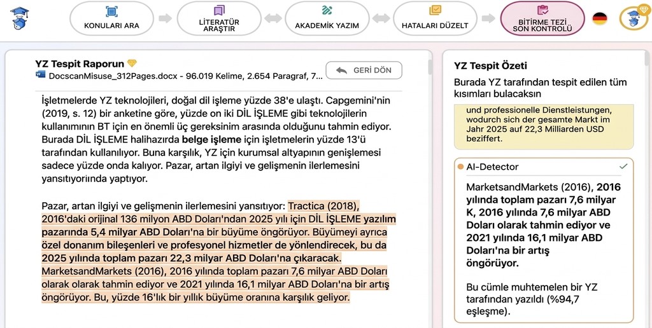This screenshot has height=328, width=652.
Task: Go to the HATALARI DÜZELT step
Action: point(435,18)
